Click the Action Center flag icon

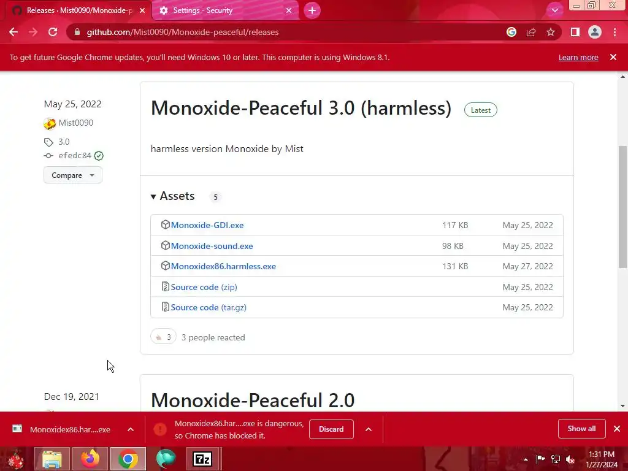click(540, 459)
